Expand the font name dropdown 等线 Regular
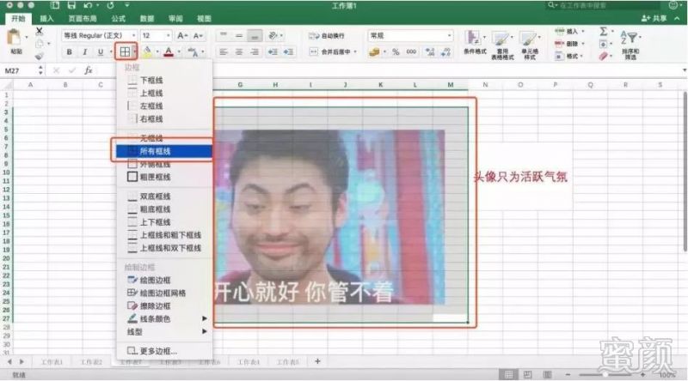The image size is (688, 381). (x=99, y=35)
